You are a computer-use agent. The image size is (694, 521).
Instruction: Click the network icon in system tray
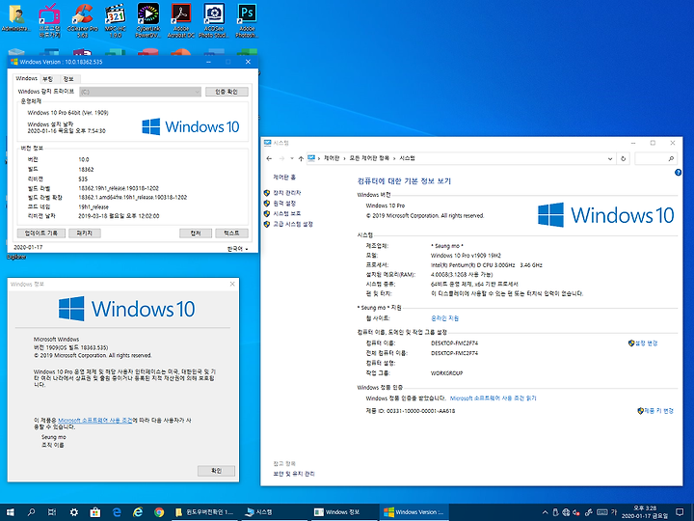click(566, 512)
